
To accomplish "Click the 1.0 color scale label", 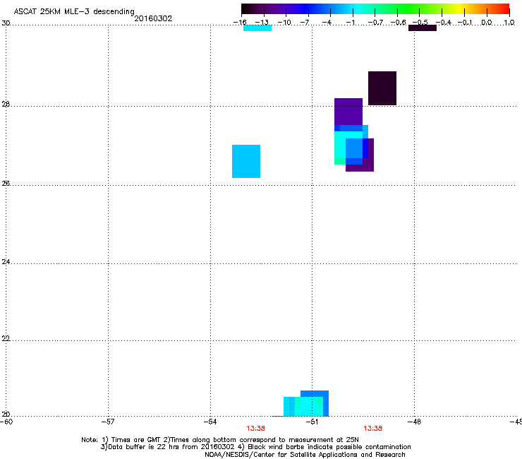I will 509,23.
